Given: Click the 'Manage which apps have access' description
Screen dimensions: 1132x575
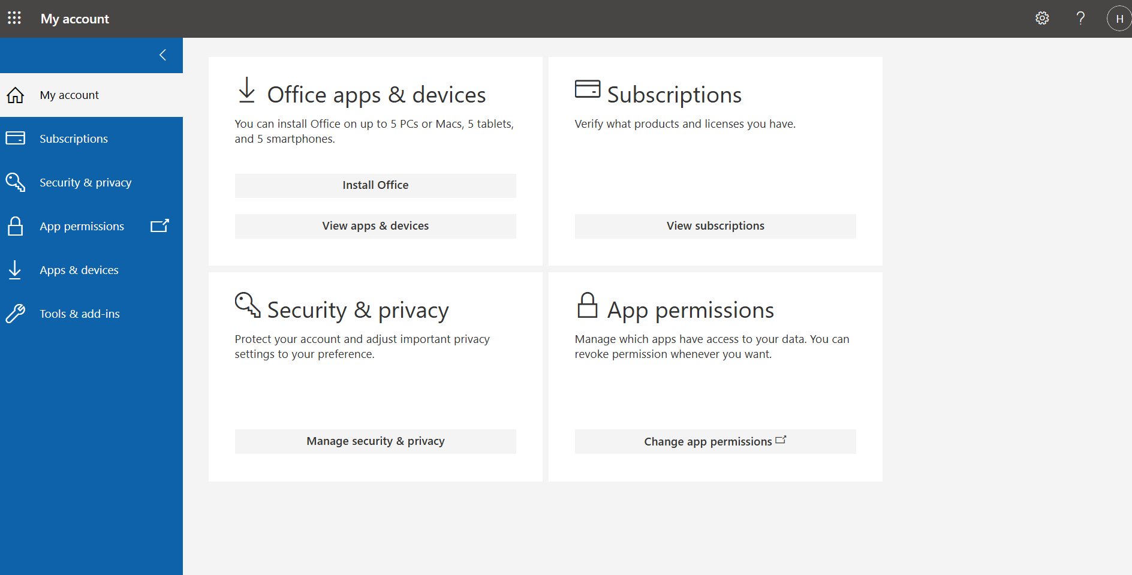Looking at the screenshot, I should [712, 347].
